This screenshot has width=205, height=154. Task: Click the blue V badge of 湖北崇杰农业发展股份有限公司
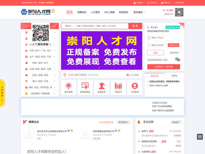pyautogui.click(x=69, y=131)
